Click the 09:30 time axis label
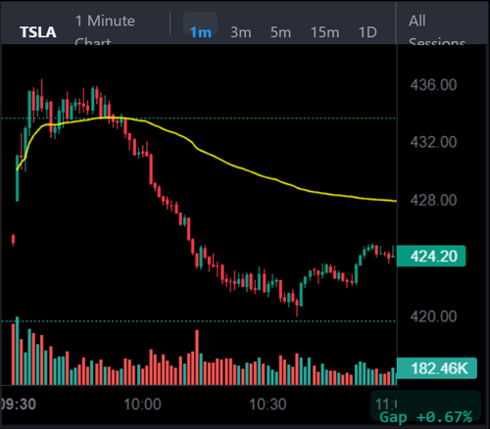Image resolution: width=490 pixels, height=429 pixels. 18,405
